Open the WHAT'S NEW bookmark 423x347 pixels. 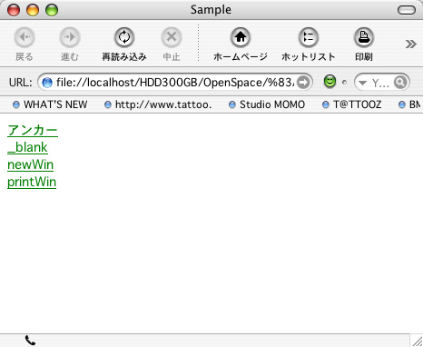pos(50,104)
